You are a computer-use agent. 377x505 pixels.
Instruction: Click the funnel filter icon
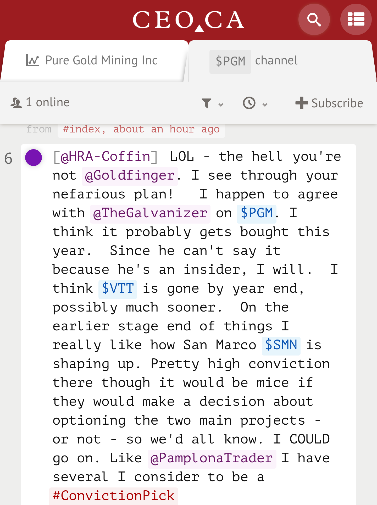[x=206, y=103]
